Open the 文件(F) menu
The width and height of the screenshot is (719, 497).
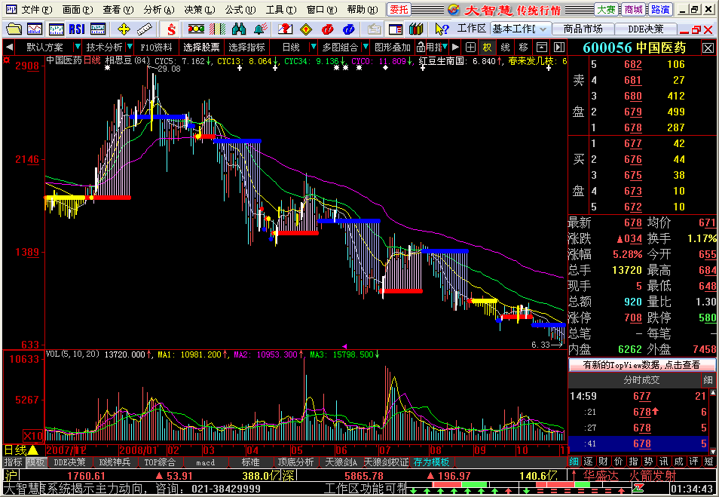click(x=37, y=10)
